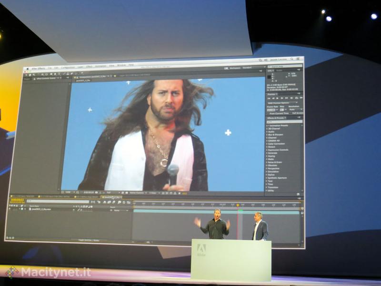Image resolution: width=381 pixels, height=286 pixels.
Task: Click the Play button in Preview panel
Action: [x=278, y=98]
